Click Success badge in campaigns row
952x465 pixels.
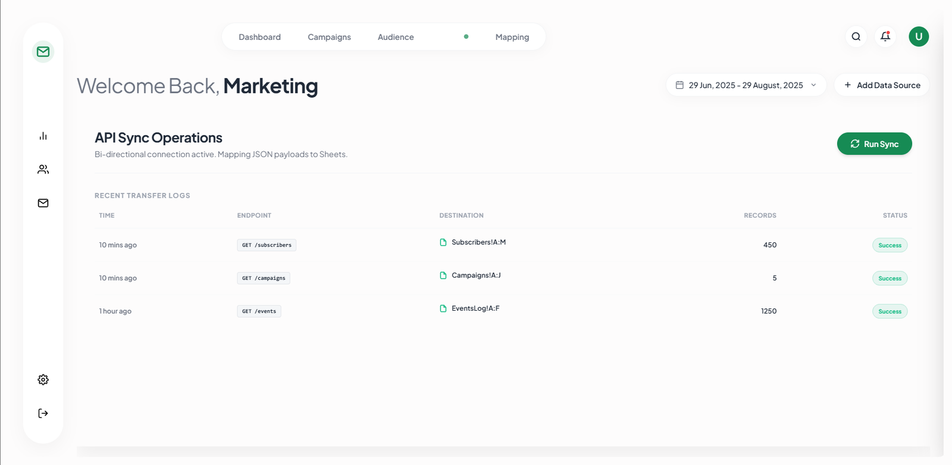pos(890,279)
